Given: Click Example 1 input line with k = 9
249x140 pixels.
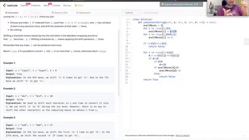Looking at the screenshot, I should [x=31, y=70].
